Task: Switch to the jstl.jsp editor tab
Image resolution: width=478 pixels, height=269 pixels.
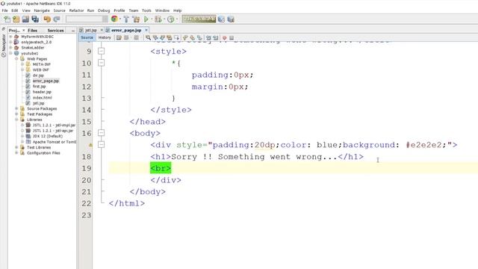Action: 90,30
